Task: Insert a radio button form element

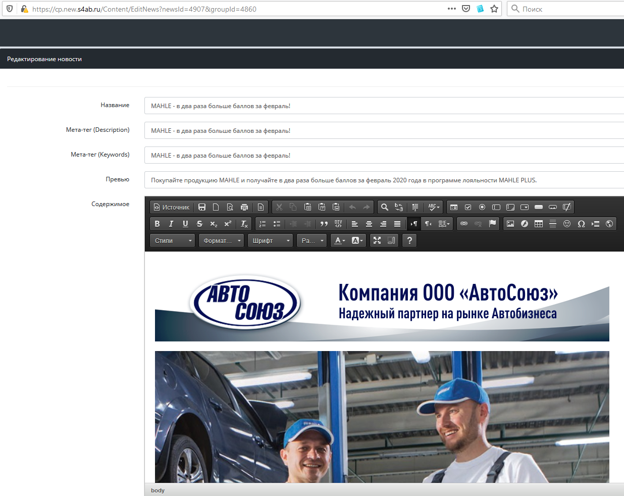Action: [x=482, y=207]
